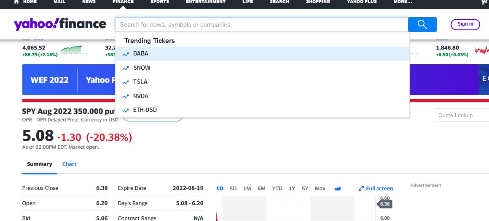The image size is (489, 221).
Task: Click the trending arrow icon beside TSLA
Action: click(x=126, y=82)
